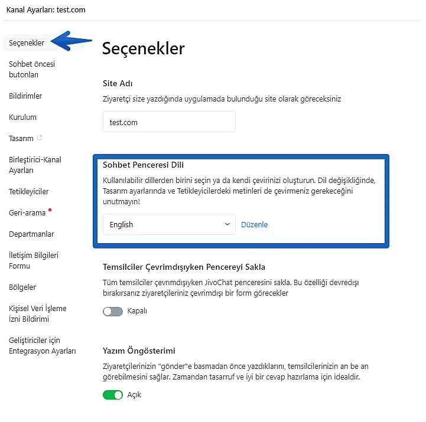Open İletişim Bilgileri Formu settings
Screen dimensions: 426x422
(x=34, y=261)
